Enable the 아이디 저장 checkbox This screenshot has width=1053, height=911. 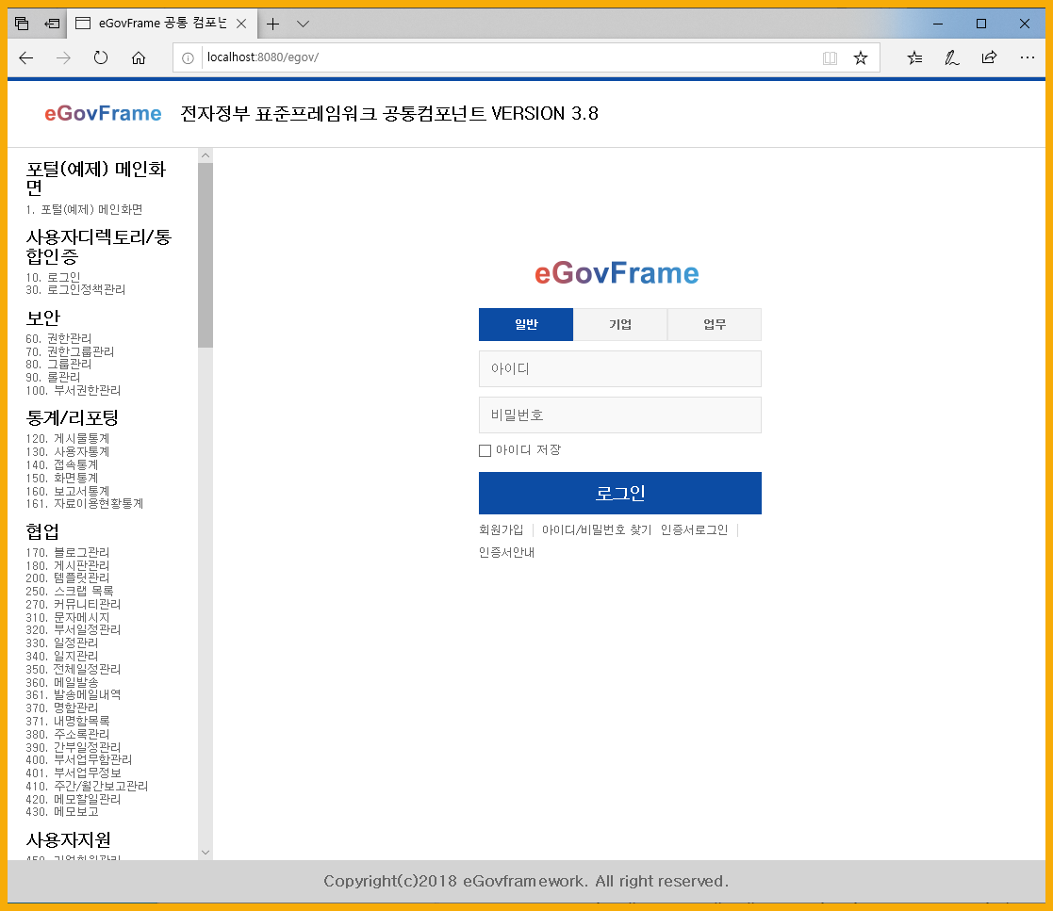point(485,450)
